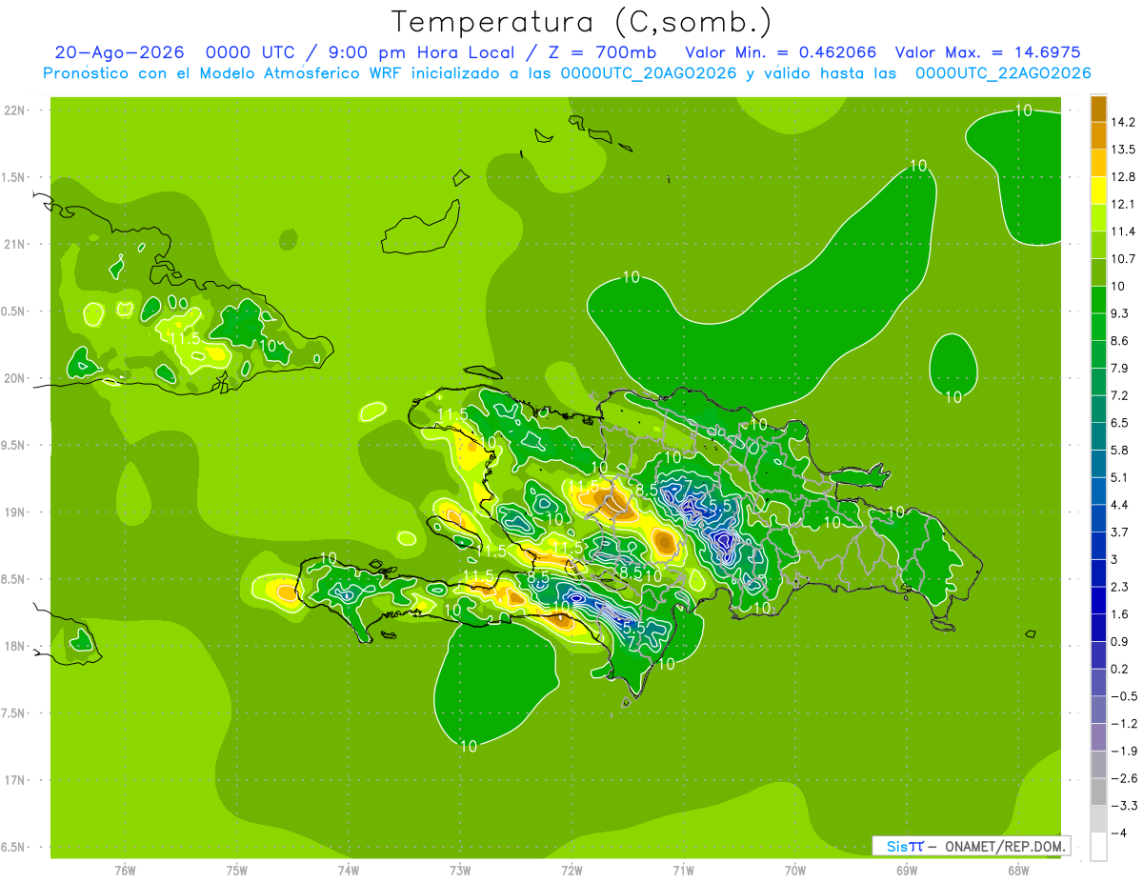Click the gray colorbar swatch between -2.6 and -3.3
Viewport: 1143px width, 883px height.
tap(1098, 792)
